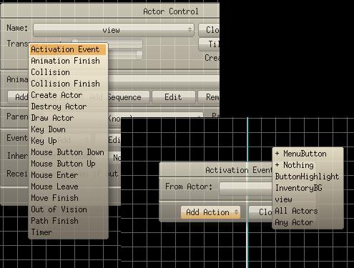Choose All Actors in actor list
Image resolution: width=354 pixels, height=268 pixels.
pyautogui.click(x=308, y=211)
